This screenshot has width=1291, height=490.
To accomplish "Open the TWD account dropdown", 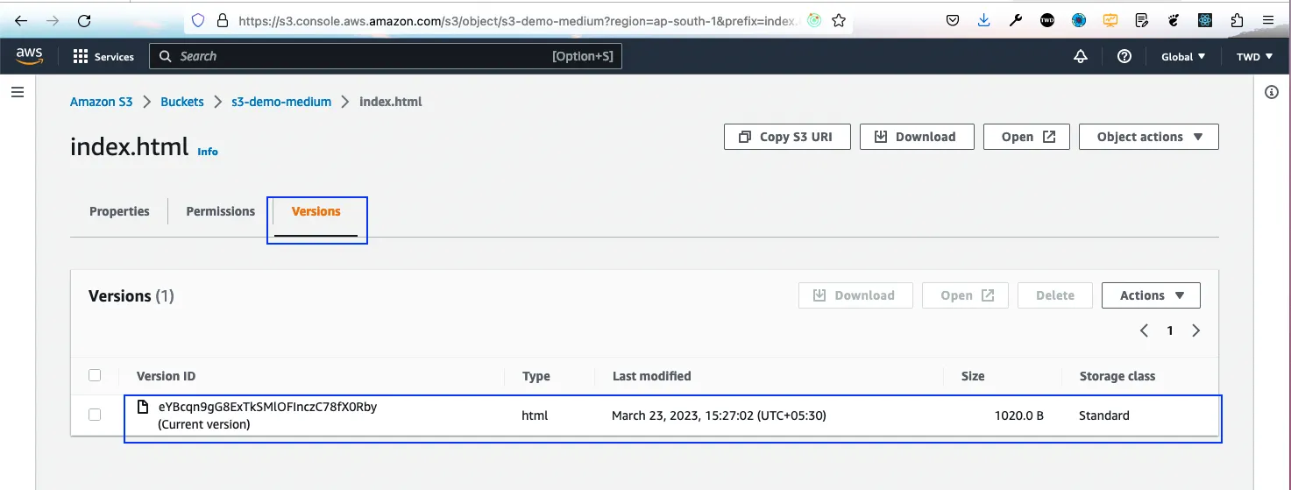I will pyautogui.click(x=1254, y=56).
